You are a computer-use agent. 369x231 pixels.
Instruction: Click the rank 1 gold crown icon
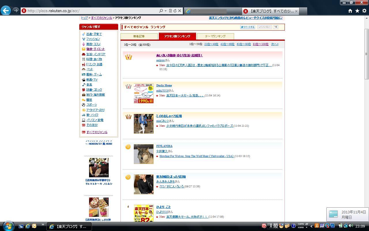[x=129, y=57]
